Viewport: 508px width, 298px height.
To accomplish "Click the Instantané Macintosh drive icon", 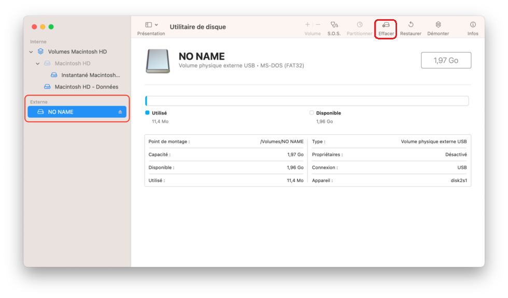I will 54,75.
